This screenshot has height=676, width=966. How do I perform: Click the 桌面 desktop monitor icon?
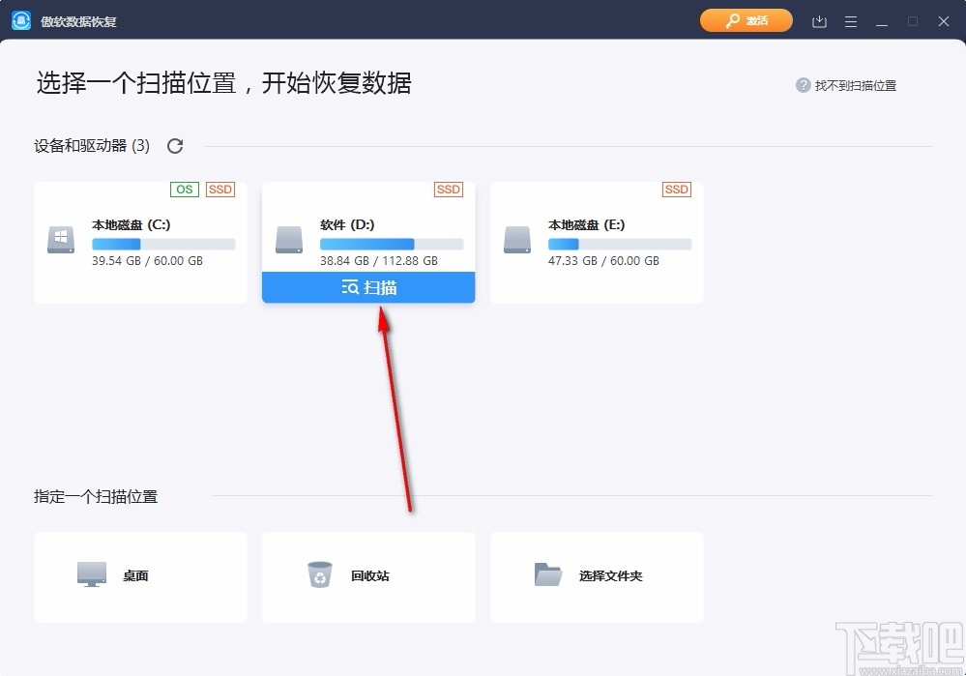point(92,573)
